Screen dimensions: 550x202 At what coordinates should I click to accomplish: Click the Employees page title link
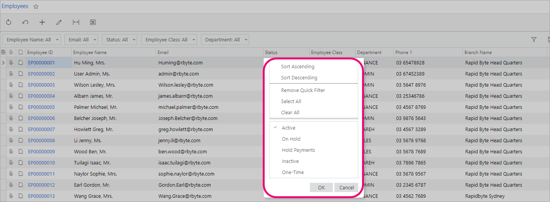pyautogui.click(x=15, y=7)
